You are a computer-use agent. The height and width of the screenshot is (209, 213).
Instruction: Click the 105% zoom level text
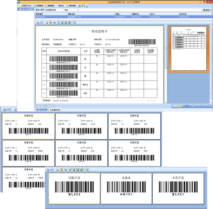187,106
